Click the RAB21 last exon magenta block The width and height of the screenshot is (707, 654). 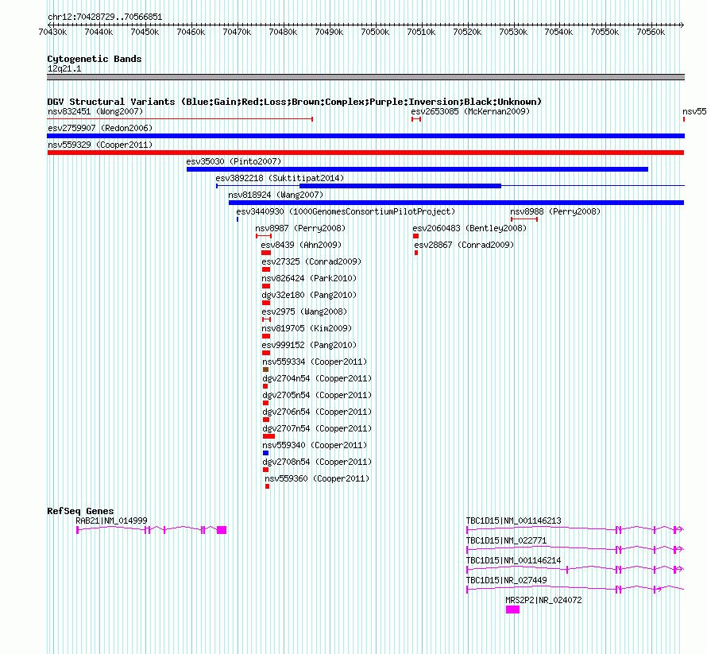click(x=222, y=530)
